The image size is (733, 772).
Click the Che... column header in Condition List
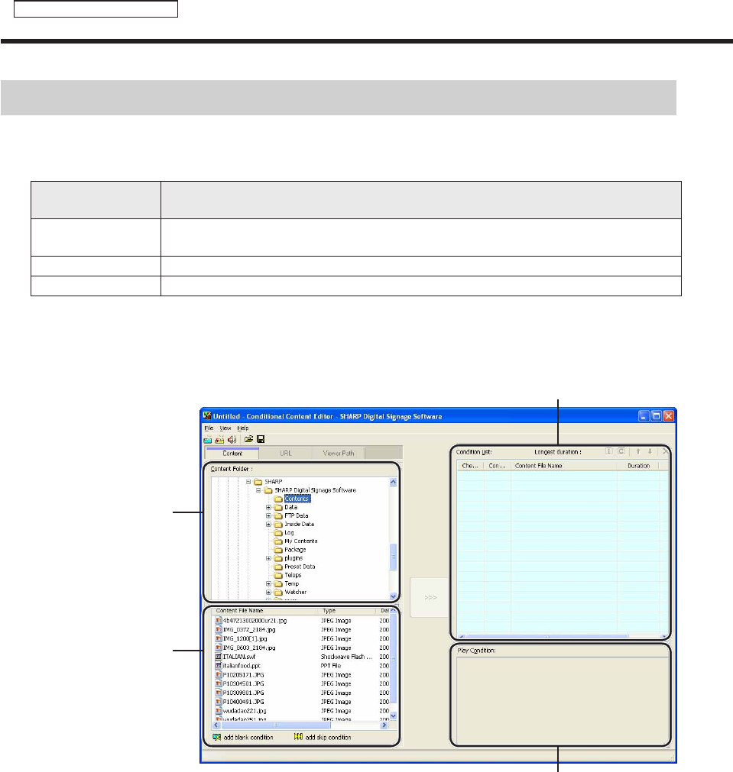tap(470, 465)
